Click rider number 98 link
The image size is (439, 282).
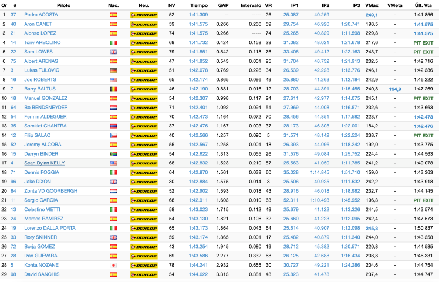point(13,274)
